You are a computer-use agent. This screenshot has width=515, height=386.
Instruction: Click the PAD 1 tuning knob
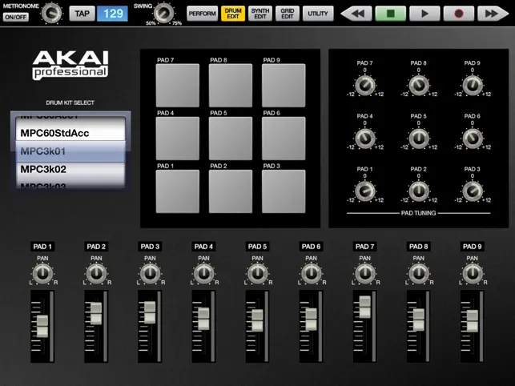[x=365, y=191]
